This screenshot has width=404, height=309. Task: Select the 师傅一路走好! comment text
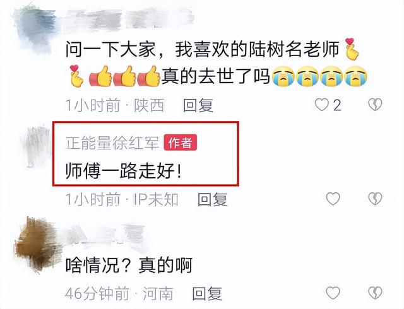pos(124,171)
